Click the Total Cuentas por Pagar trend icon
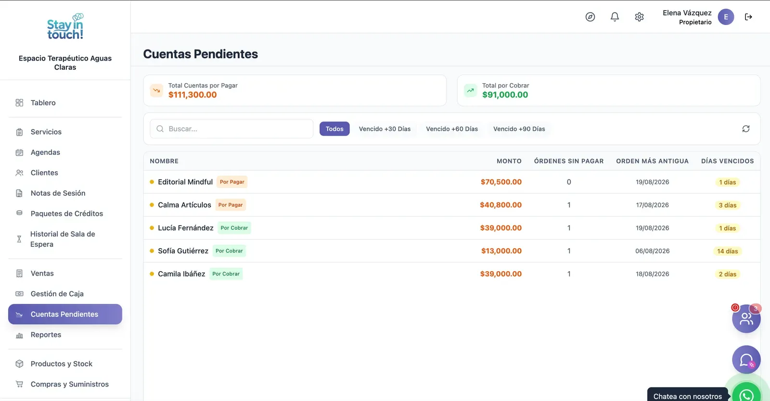 tap(156, 90)
